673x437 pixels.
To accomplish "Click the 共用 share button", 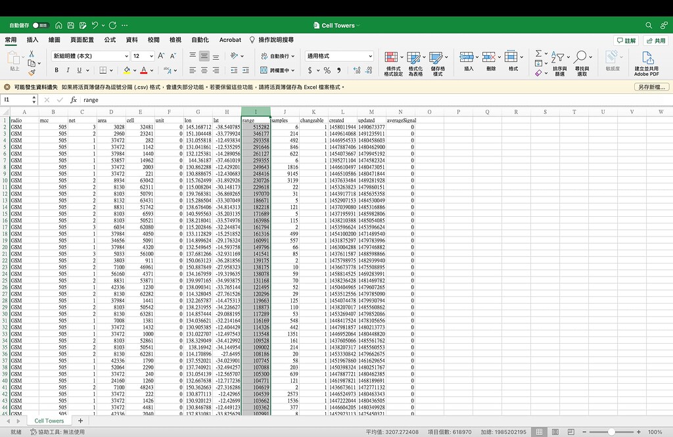I will (x=655, y=40).
